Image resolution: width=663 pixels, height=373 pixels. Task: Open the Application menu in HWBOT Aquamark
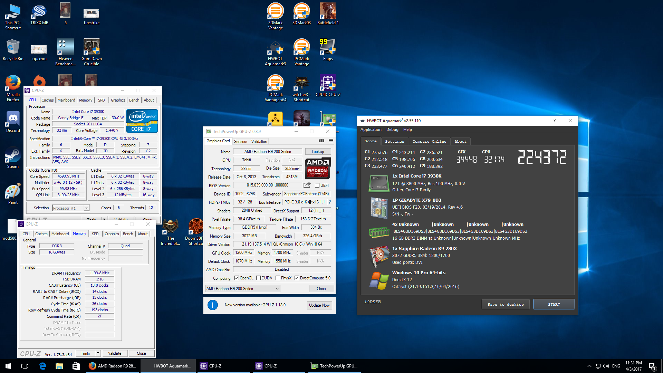pos(371,130)
